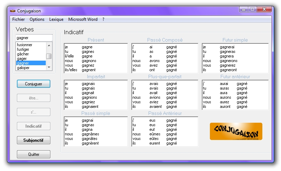The height and width of the screenshot is (171, 281).
Task: Click in the verb search text field
Action: 34,38
